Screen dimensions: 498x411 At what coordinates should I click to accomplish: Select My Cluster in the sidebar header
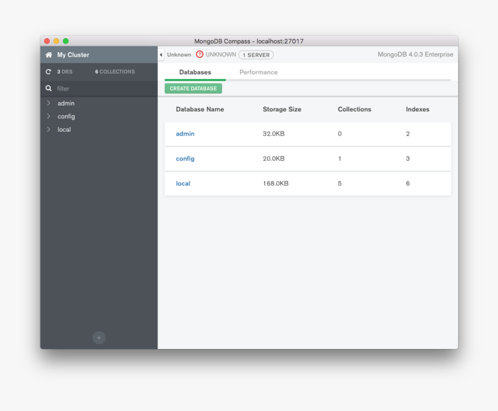click(x=73, y=55)
